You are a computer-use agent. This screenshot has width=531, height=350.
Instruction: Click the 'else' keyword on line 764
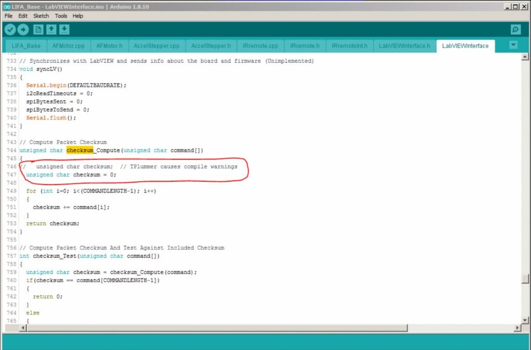33,313
